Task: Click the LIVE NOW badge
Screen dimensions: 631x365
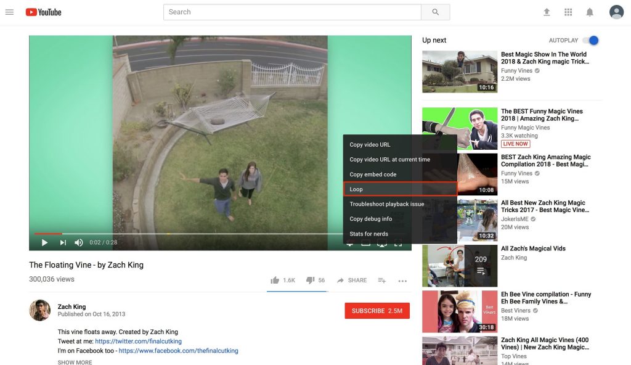Action: (516, 144)
